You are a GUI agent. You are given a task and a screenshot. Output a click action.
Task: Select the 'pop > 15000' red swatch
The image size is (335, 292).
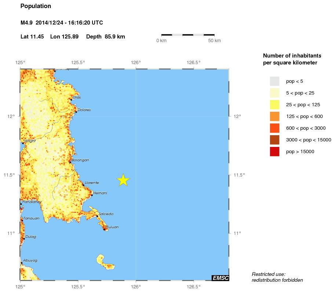tap(274, 151)
